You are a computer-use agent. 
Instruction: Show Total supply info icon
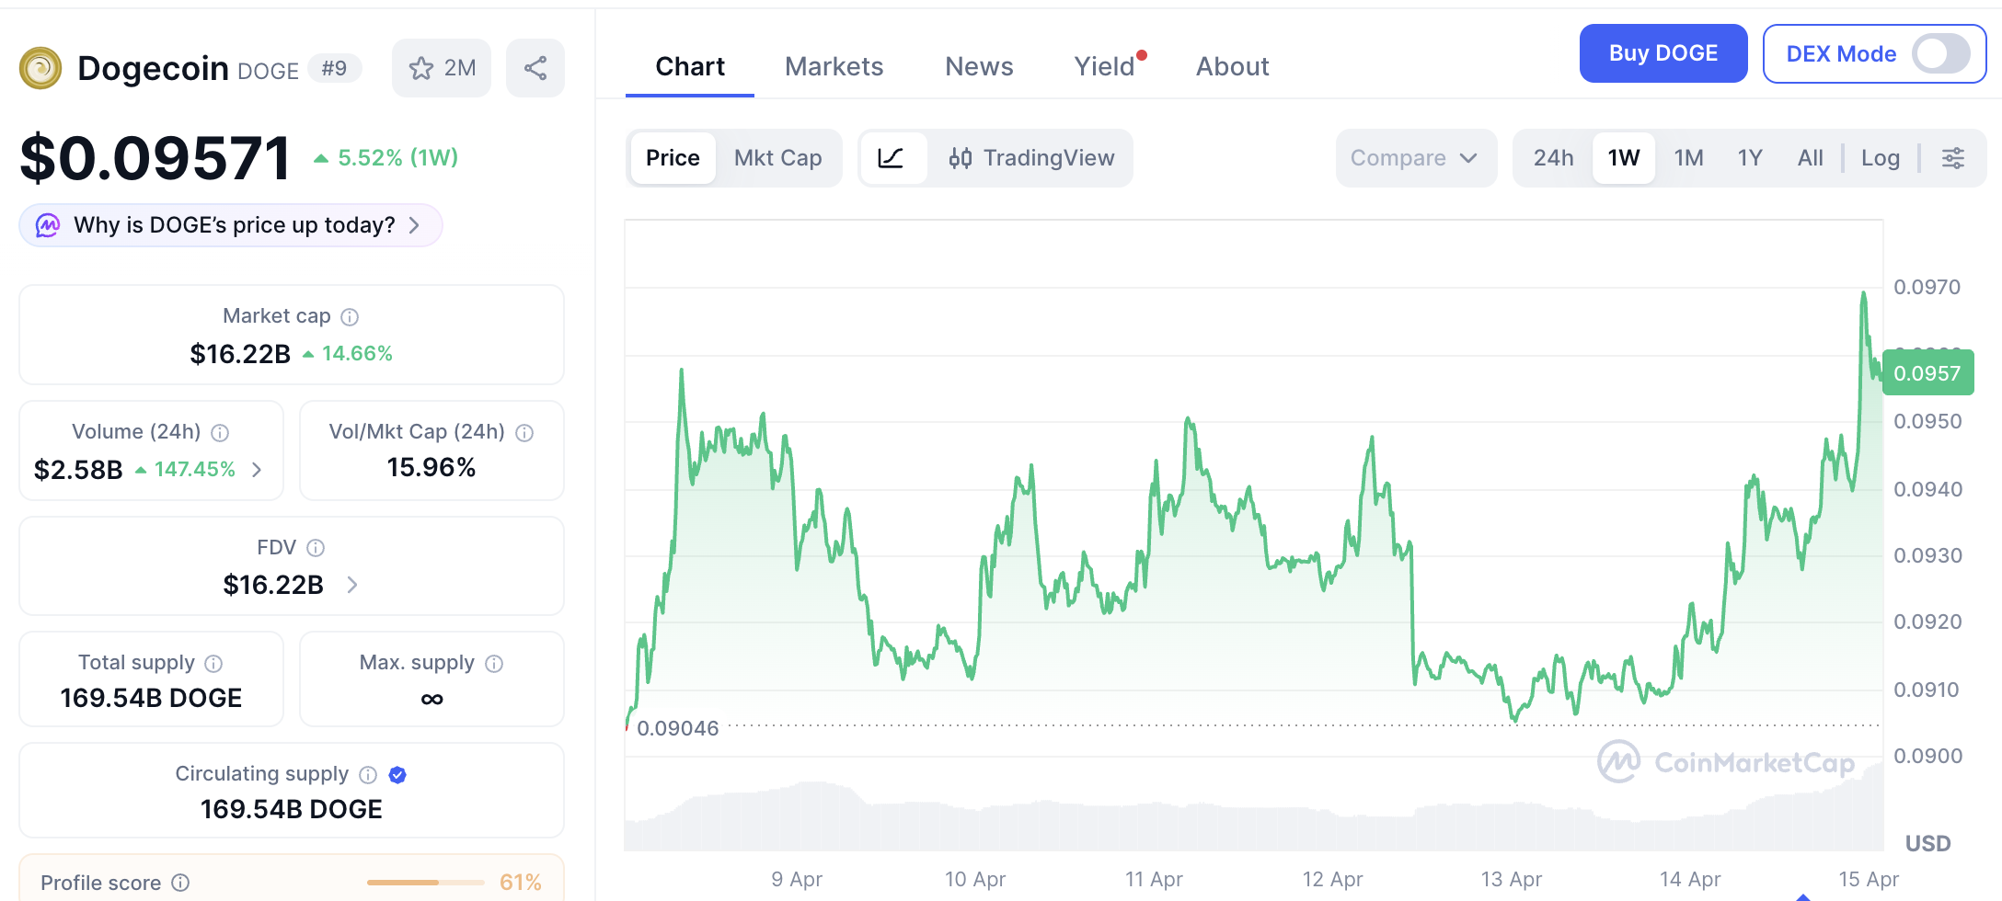coord(213,664)
